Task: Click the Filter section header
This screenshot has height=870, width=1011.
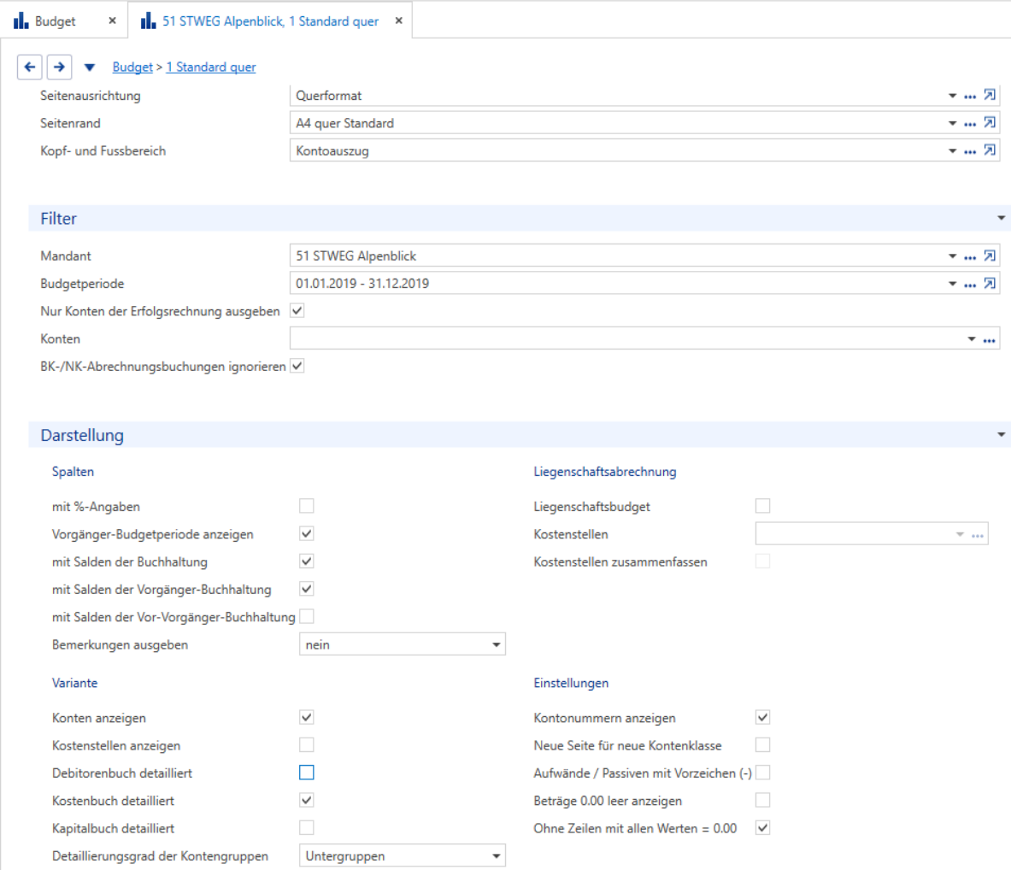Action: (x=519, y=218)
